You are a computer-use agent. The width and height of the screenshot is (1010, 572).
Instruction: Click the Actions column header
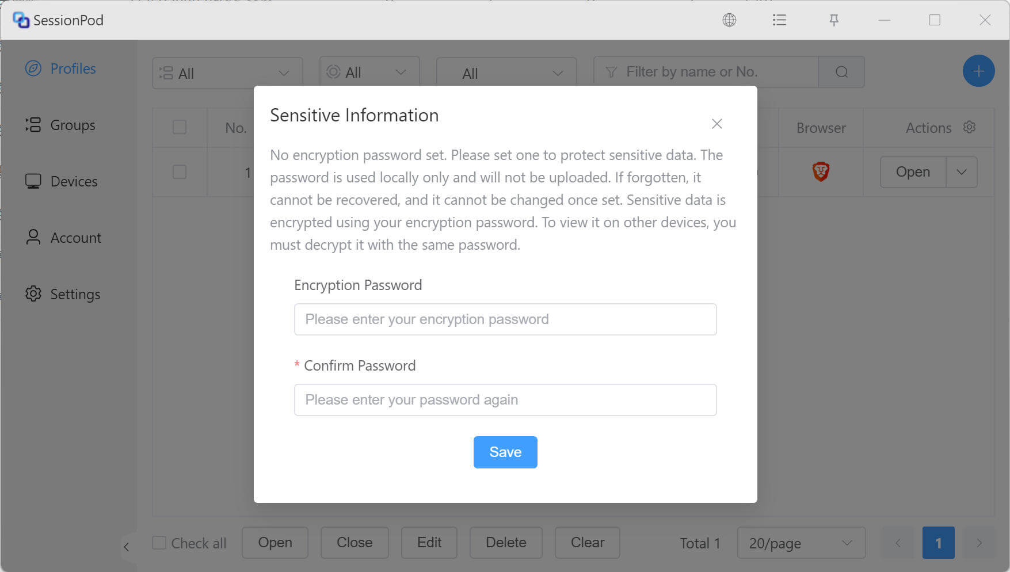[928, 128]
